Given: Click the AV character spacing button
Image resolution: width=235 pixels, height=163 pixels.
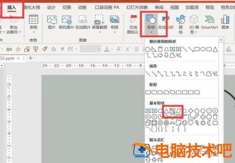Looking at the screenshot, I should click(70, 49).
